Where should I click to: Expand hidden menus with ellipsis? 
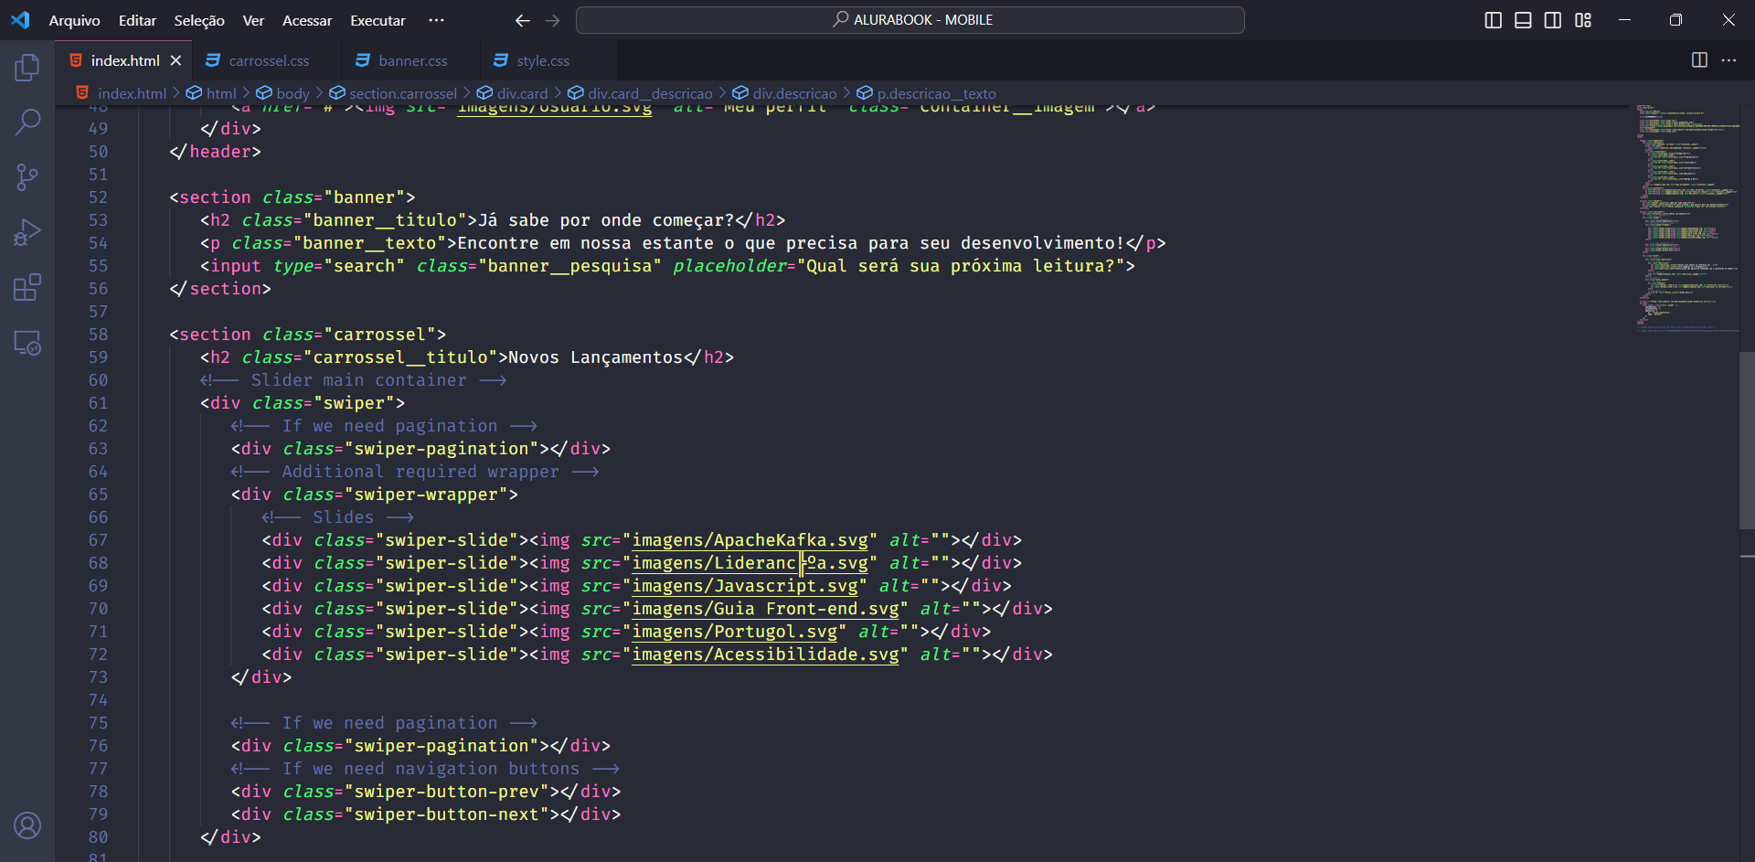click(x=437, y=20)
